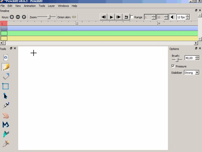Open the Tools menu
This screenshot has height=152, width=202.
pyautogui.click(x=42, y=6)
